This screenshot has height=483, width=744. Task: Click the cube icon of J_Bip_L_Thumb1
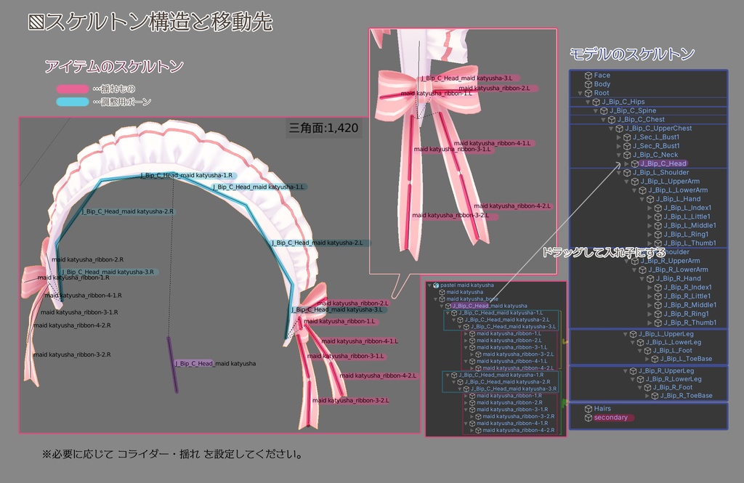coord(658,243)
